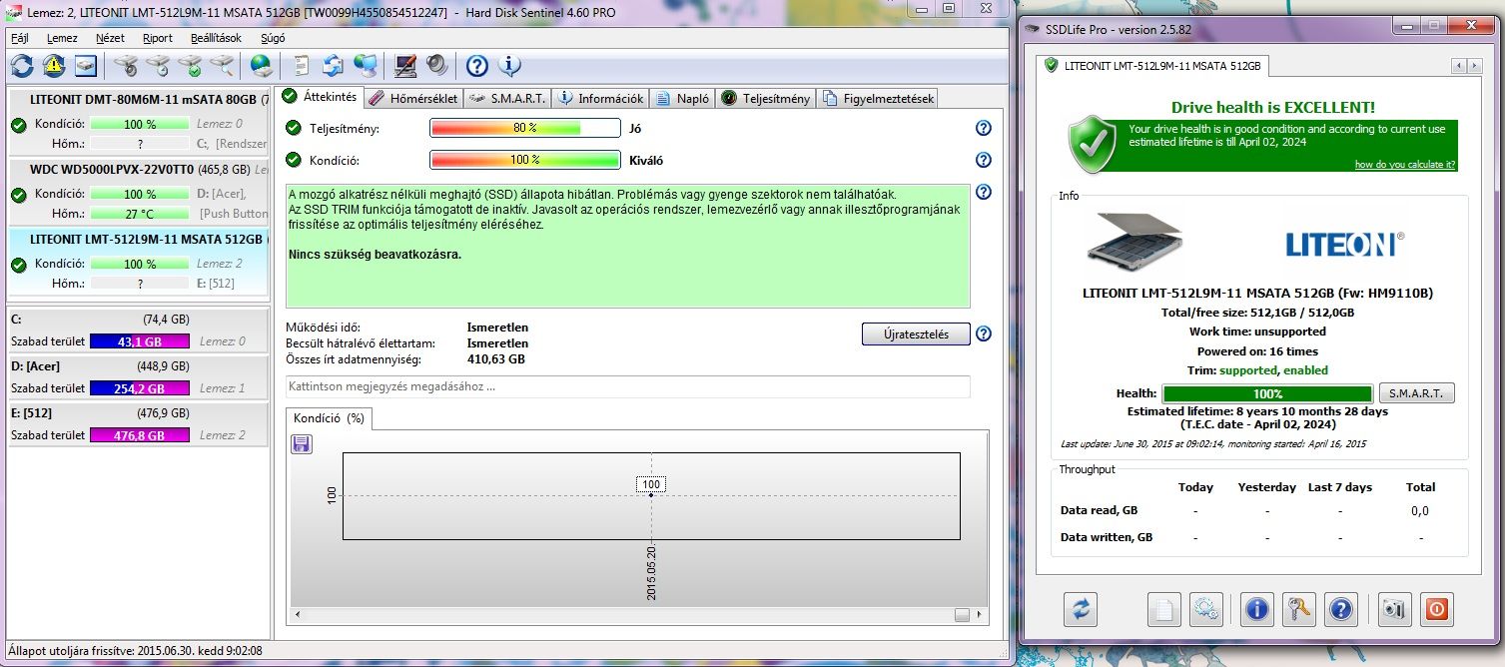The height and width of the screenshot is (667, 1505).
Task: Click the Kondíció 100 % bar in overview
Action: pos(525,160)
